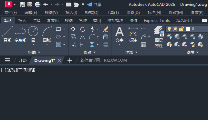208x120 pixels.
Task: Activate the Scale tool
Action: click(82, 45)
